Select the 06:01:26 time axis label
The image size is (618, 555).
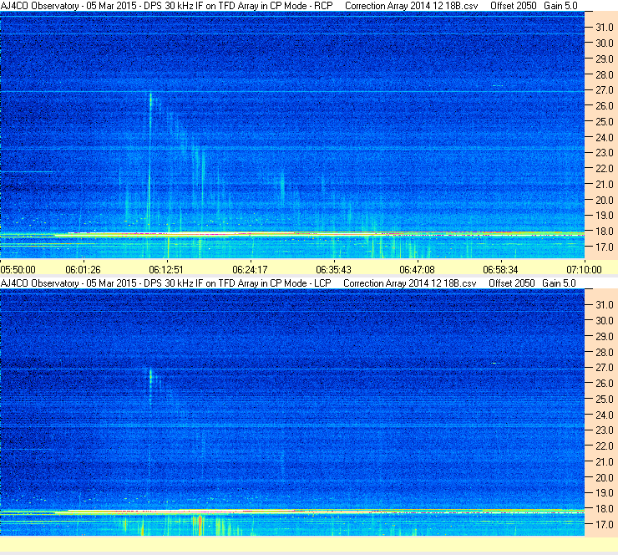(83, 270)
